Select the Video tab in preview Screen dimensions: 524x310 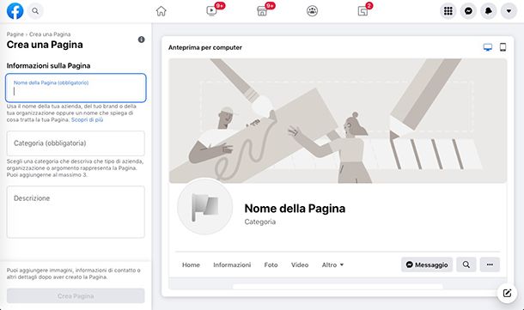pos(300,264)
